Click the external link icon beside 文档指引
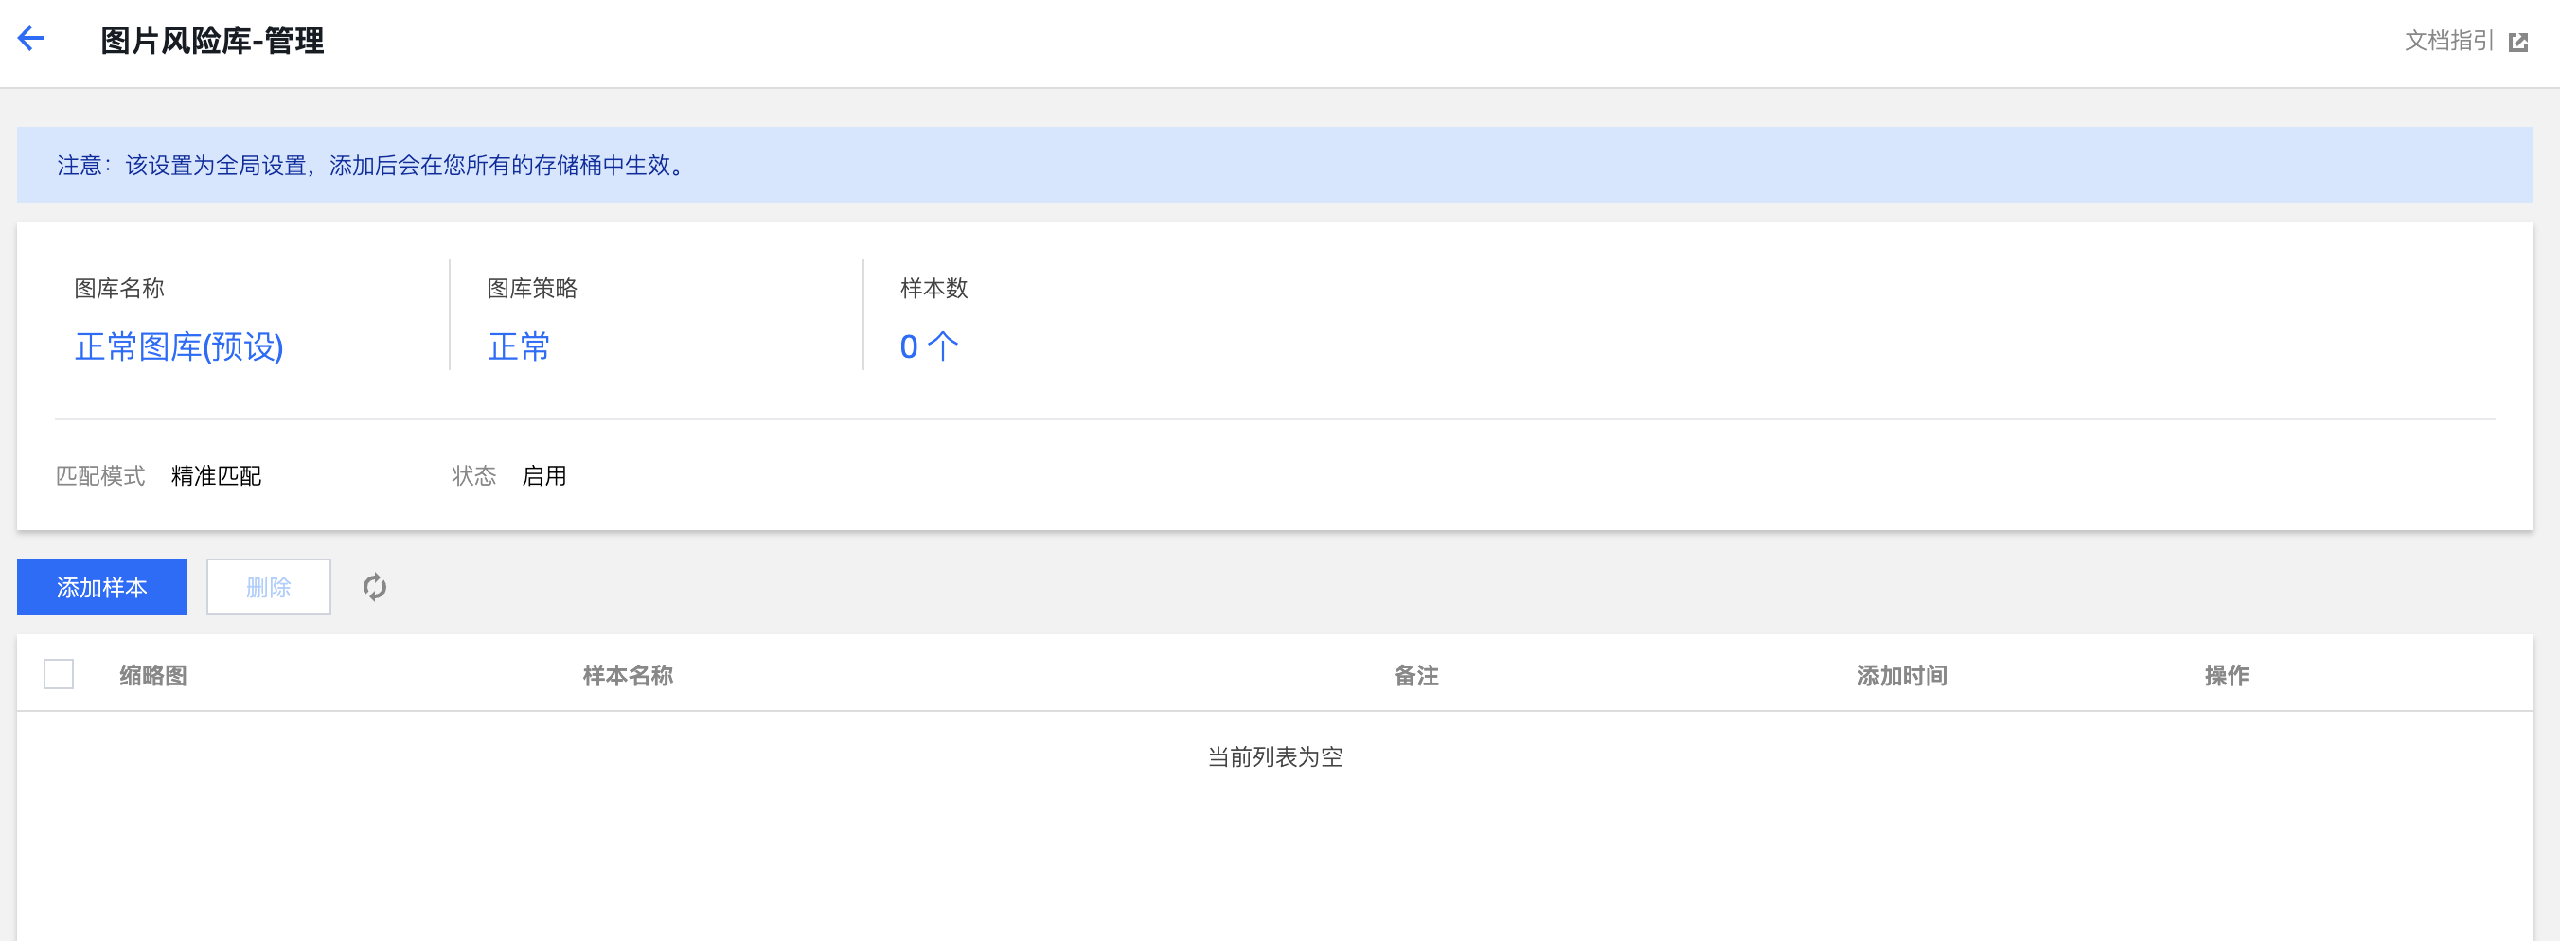2560x941 pixels. [2517, 42]
